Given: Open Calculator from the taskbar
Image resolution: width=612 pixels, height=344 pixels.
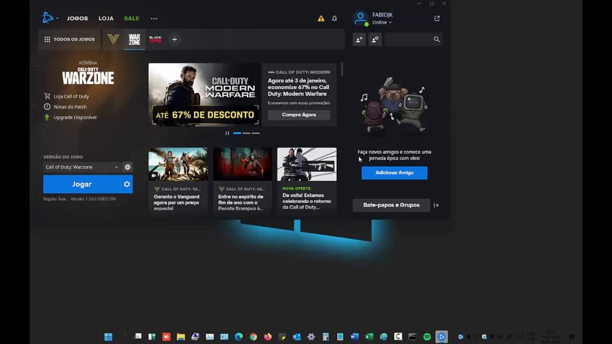Looking at the screenshot, I should click(x=326, y=337).
